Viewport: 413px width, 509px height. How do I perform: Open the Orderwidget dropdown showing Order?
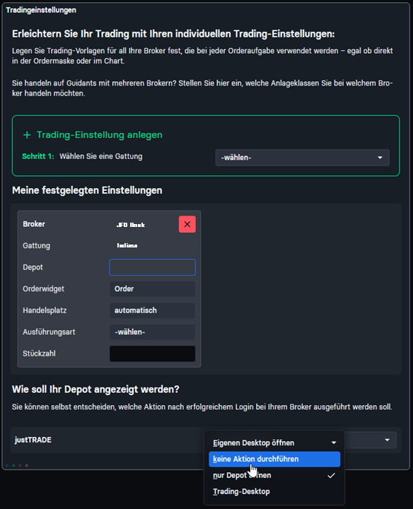152,289
